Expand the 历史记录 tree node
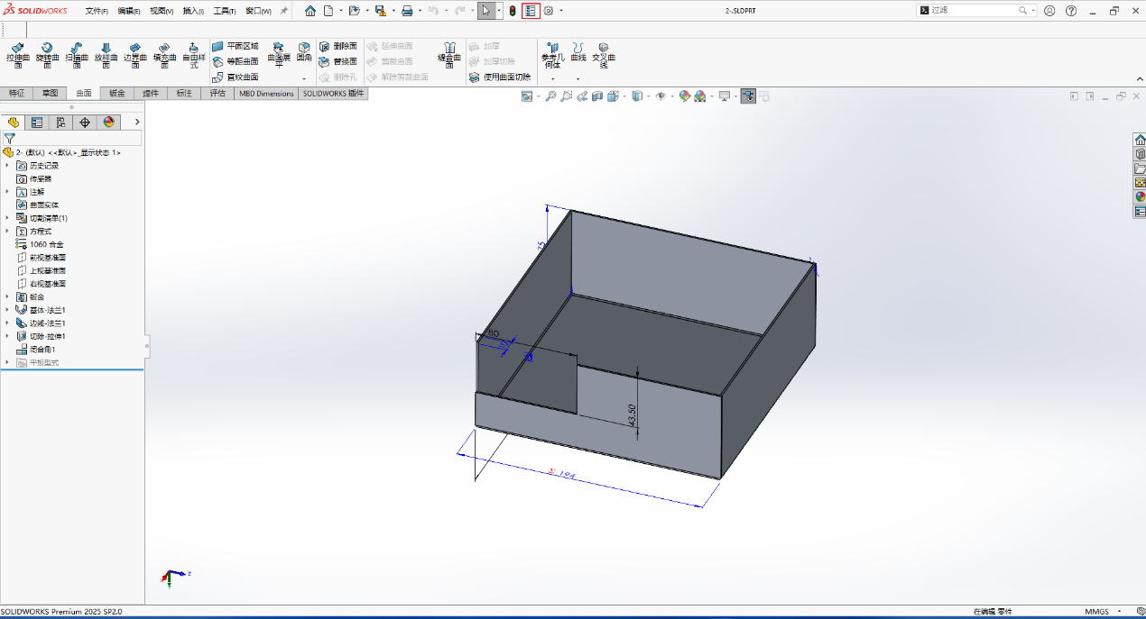 pos(8,166)
